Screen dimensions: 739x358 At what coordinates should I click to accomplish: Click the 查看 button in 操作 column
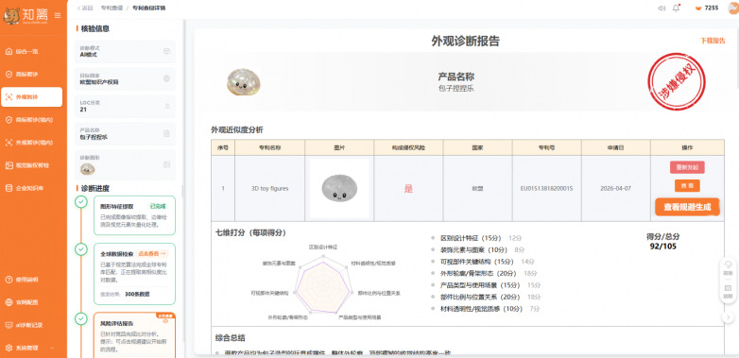tap(687, 185)
